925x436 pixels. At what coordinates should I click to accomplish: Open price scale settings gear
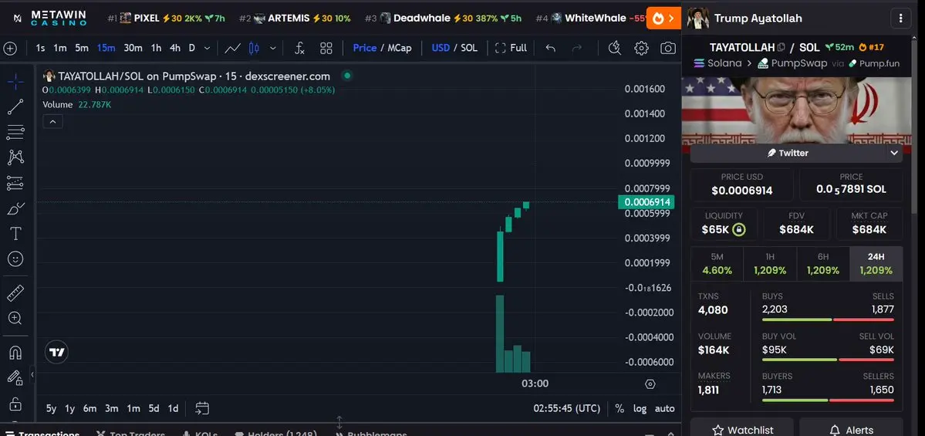(650, 384)
